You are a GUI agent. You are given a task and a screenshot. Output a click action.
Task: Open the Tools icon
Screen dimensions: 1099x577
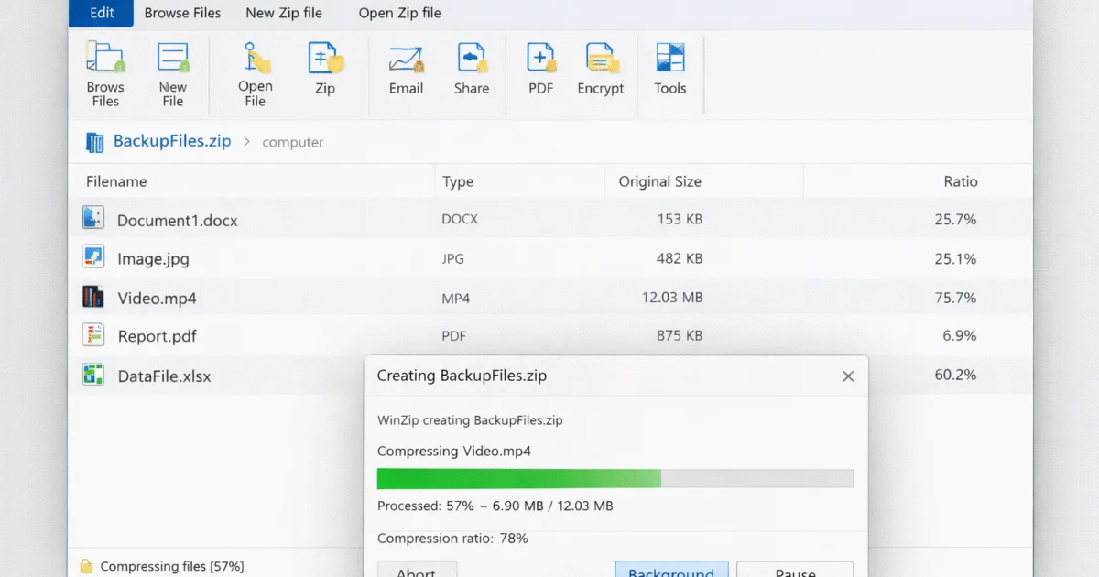pos(670,57)
